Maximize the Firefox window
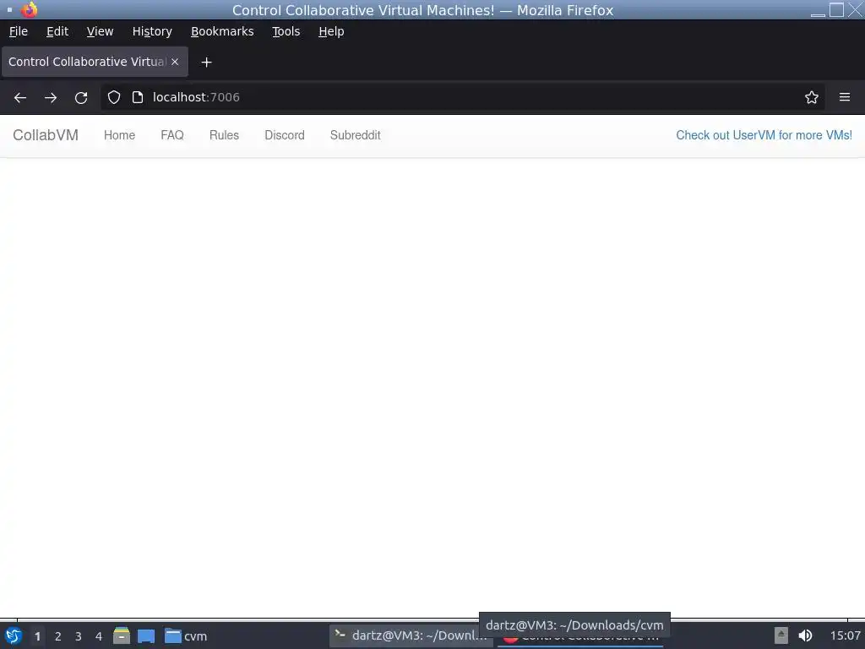This screenshot has height=649, width=865. click(x=837, y=10)
